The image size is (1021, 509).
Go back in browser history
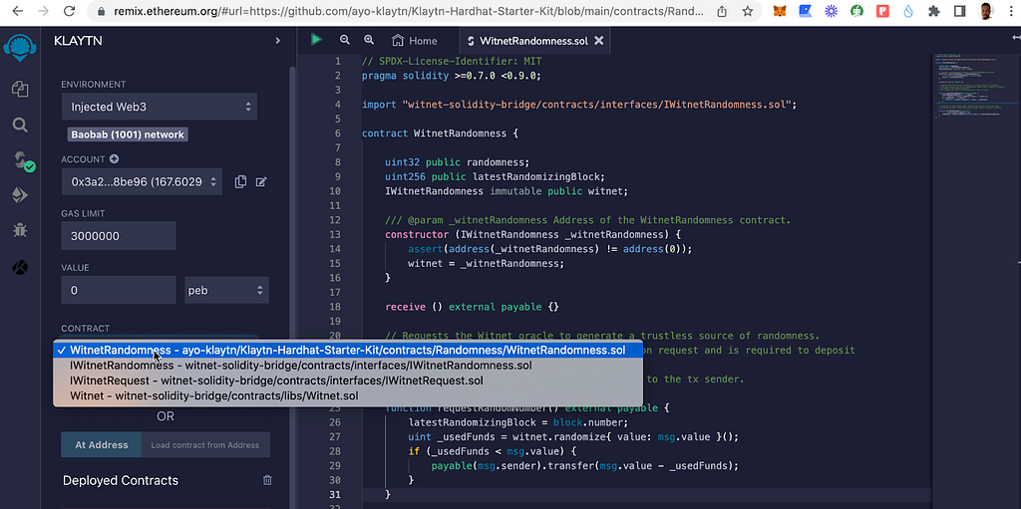(x=18, y=11)
